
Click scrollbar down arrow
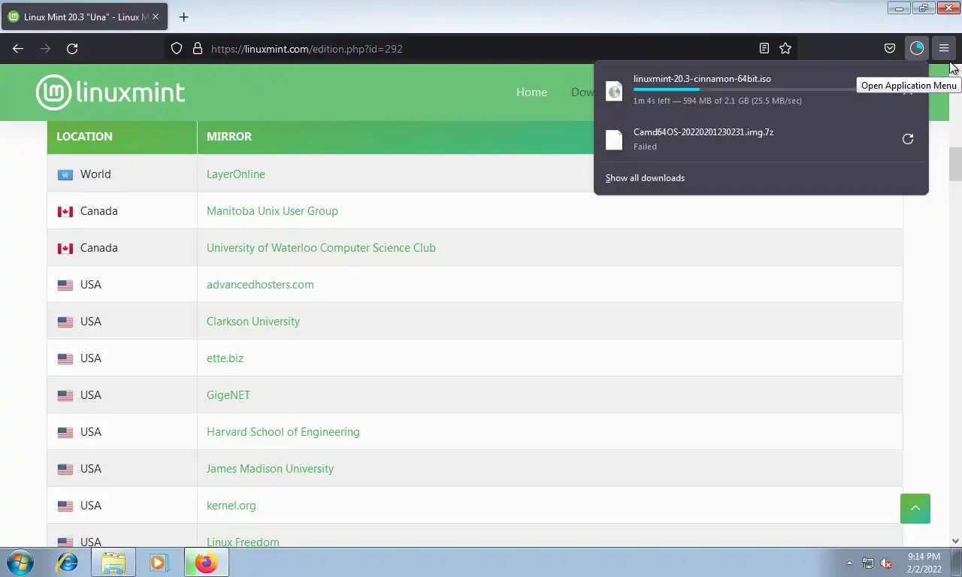coord(955,540)
